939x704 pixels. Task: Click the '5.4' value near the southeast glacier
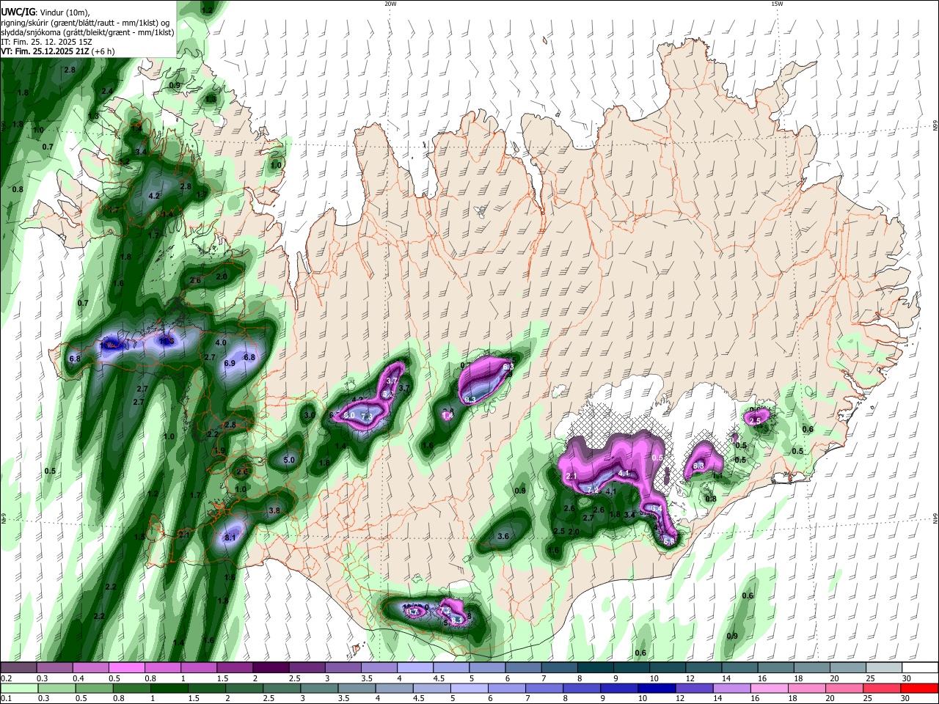(657, 509)
